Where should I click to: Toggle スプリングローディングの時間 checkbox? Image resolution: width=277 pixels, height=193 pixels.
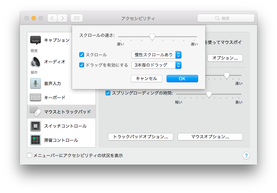tap(108, 93)
